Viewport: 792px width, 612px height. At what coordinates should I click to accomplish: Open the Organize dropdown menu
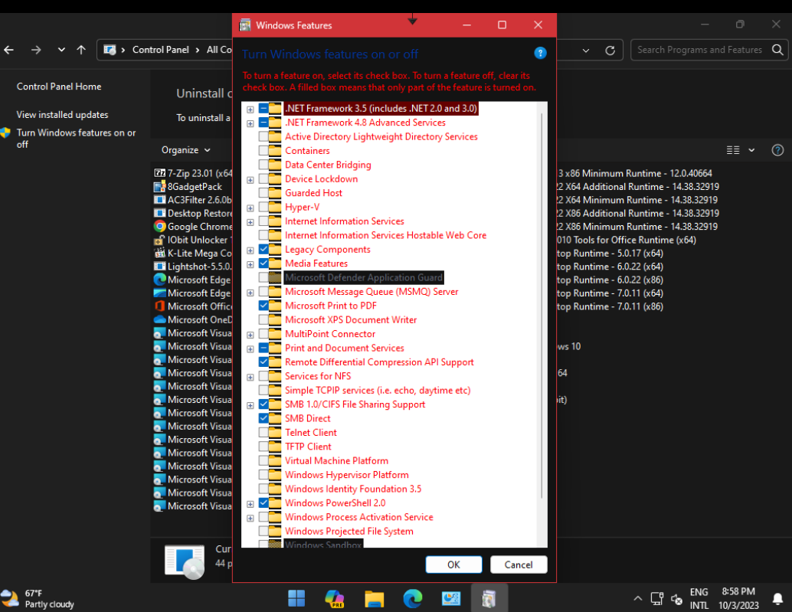click(185, 150)
